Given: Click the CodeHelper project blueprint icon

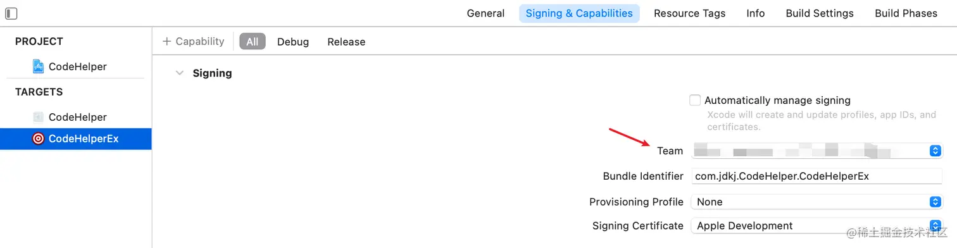Looking at the screenshot, I should [x=38, y=66].
